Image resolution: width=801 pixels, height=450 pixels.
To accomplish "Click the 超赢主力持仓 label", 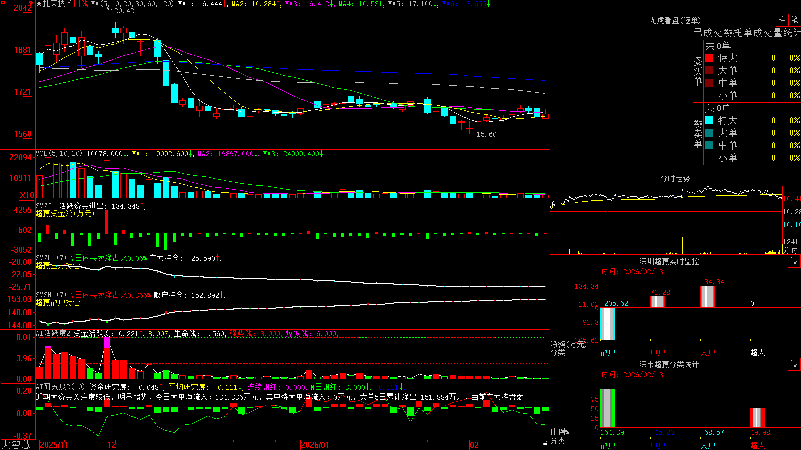I will [x=58, y=265].
